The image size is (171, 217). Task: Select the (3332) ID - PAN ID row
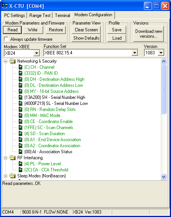click(x=41, y=73)
